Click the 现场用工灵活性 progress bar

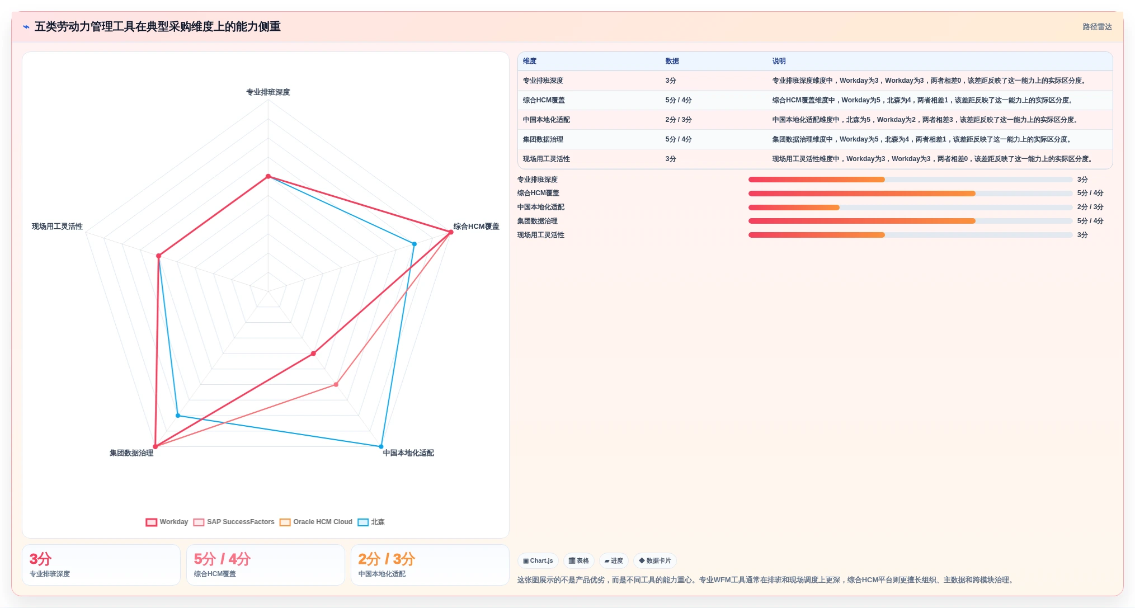(910, 235)
